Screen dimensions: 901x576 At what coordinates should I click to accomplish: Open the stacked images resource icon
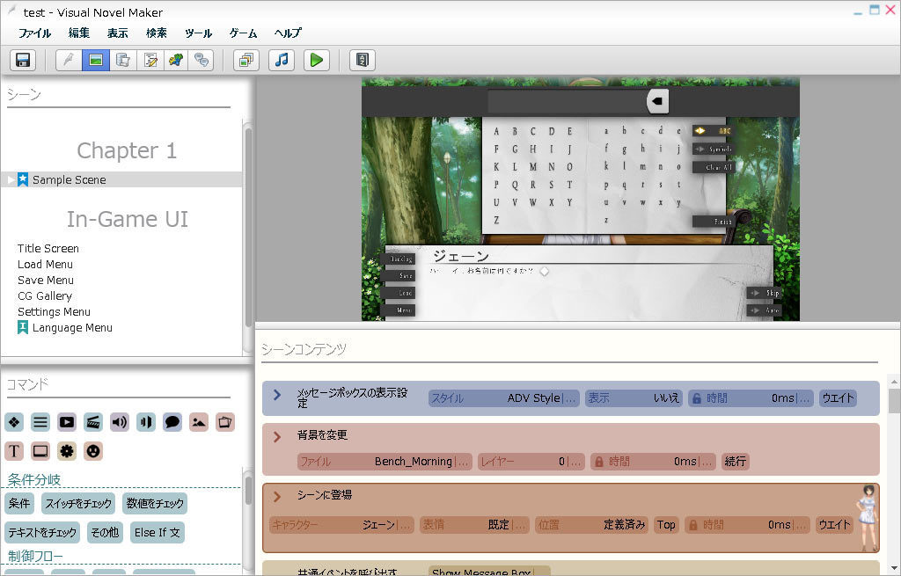(x=246, y=60)
